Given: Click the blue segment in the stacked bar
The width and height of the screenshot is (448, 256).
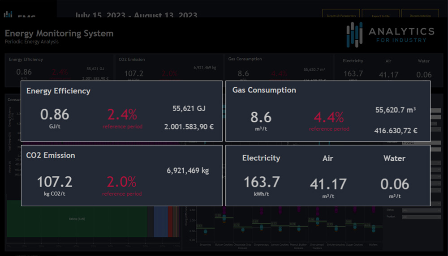Looking at the screenshot, I should (160, 222).
